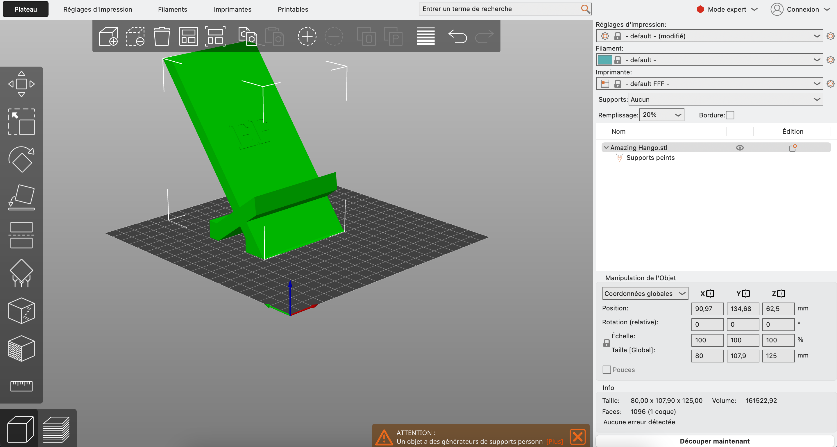The width and height of the screenshot is (837, 447).
Task: Click the filament color swatch
Action: pos(605,60)
